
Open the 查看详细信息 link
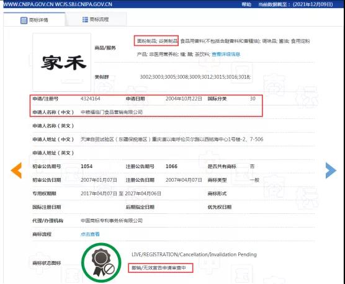tap(226, 55)
